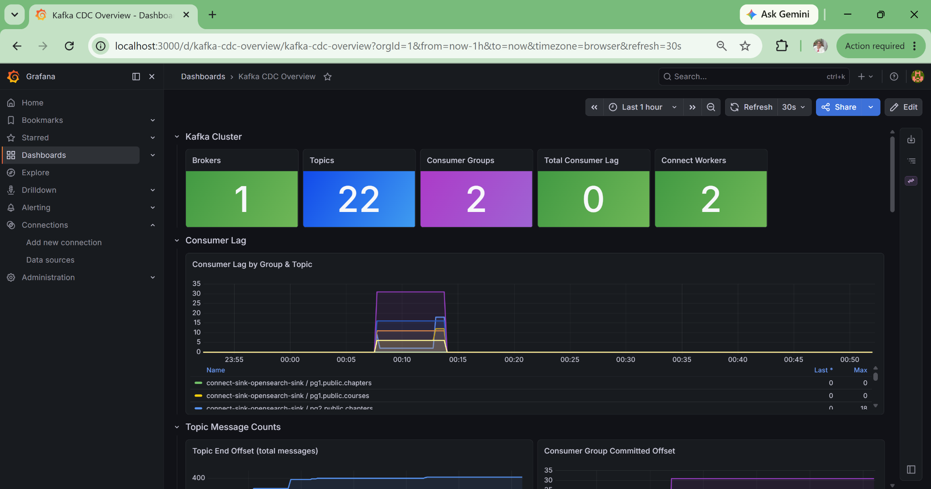Image resolution: width=931 pixels, height=489 pixels.
Task: Collapse the Consumer Lag row
Action: [x=177, y=241]
